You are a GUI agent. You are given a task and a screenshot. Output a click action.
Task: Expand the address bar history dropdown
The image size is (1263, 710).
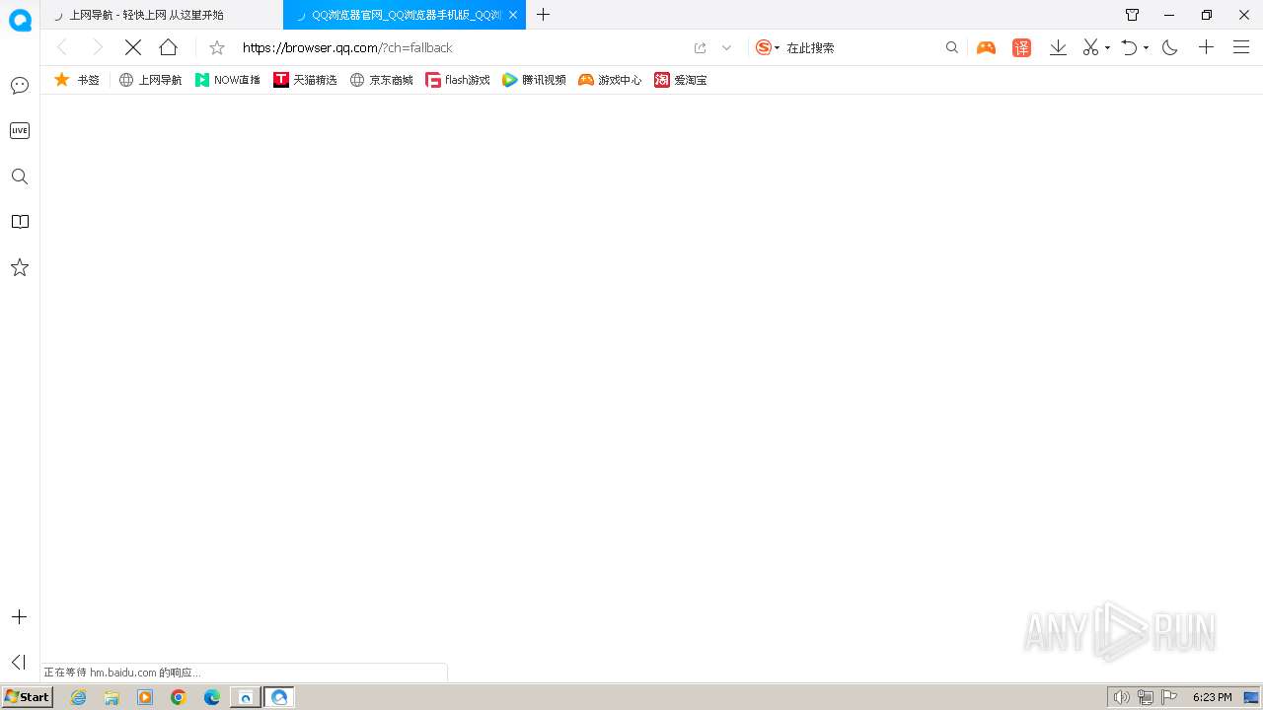click(727, 47)
